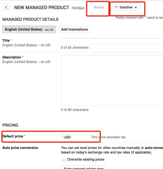Click the fdafdjas product ID text
This screenshot has width=163, height=169.
(x=78, y=8)
